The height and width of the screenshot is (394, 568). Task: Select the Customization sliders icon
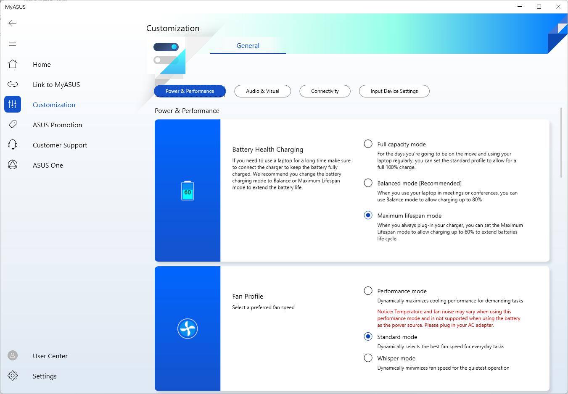(x=13, y=105)
